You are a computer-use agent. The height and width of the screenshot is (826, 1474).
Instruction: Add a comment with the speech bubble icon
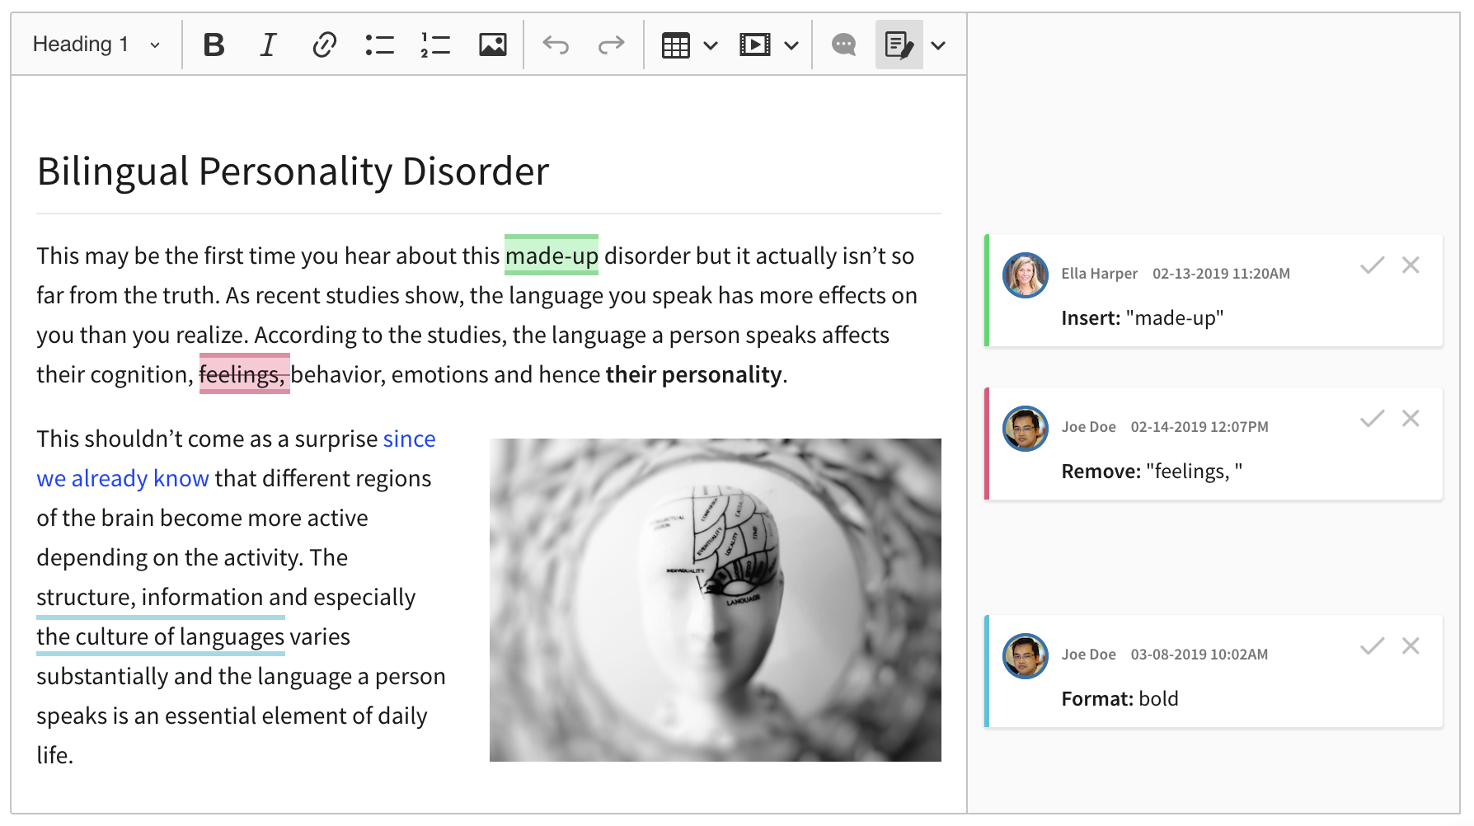pyautogui.click(x=843, y=45)
